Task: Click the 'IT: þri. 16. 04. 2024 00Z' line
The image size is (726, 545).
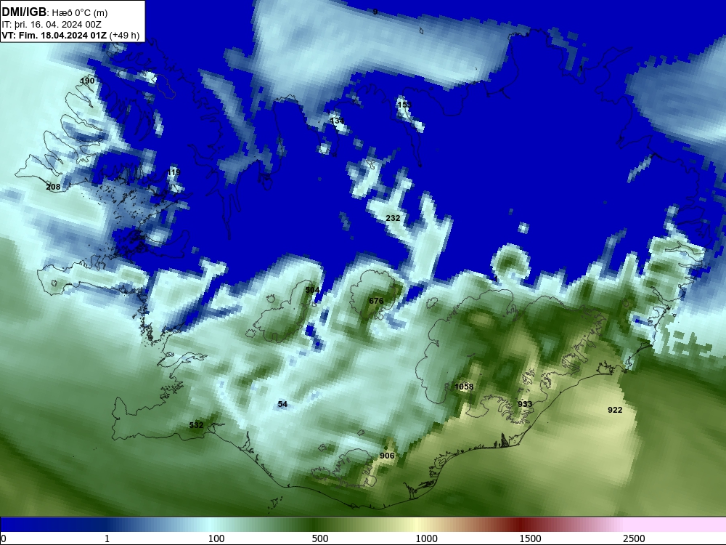Action: pyautogui.click(x=51, y=25)
